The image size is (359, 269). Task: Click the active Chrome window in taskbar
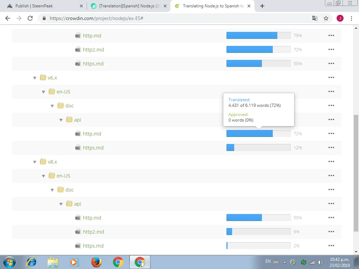click(x=140, y=262)
